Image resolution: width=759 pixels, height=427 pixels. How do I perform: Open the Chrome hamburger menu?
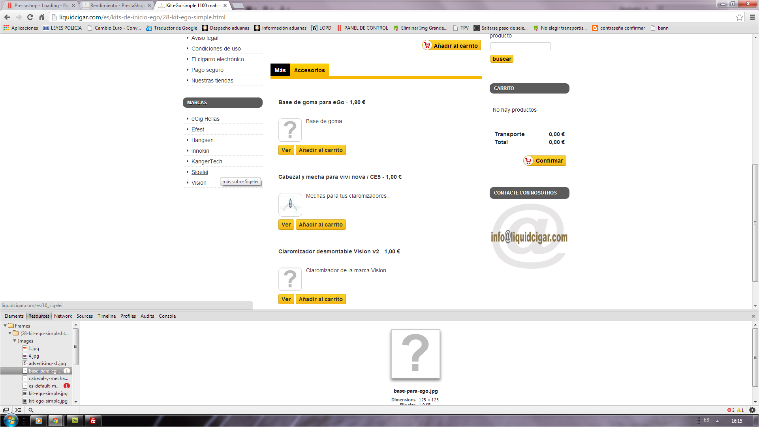752,17
